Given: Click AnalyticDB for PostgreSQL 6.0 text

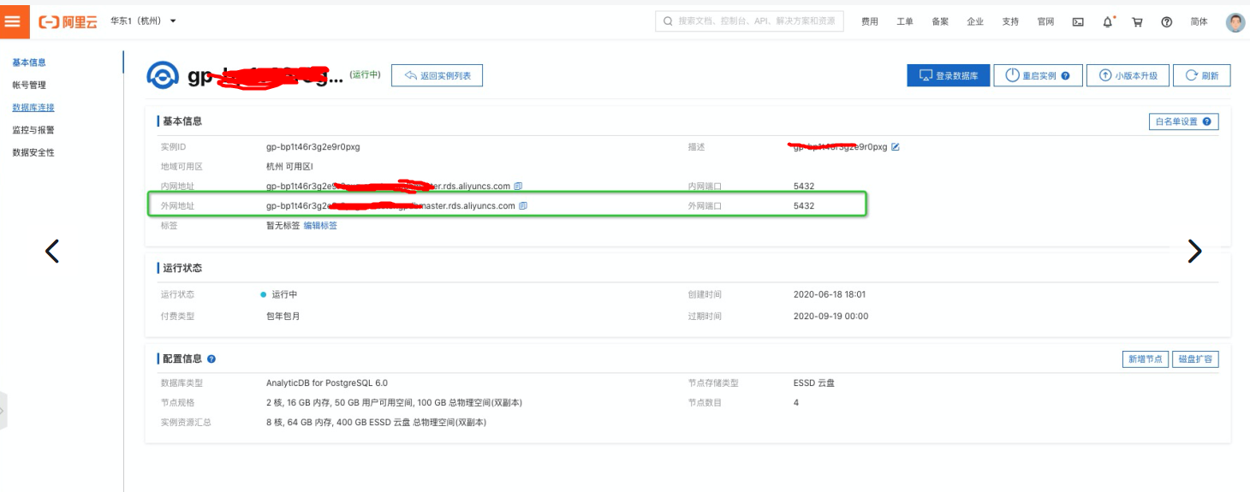Looking at the screenshot, I should coord(327,383).
